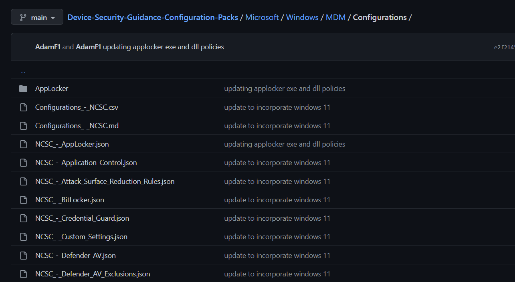Open NCSC_-_Custom_Settings.json file

(x=81, y=237)
